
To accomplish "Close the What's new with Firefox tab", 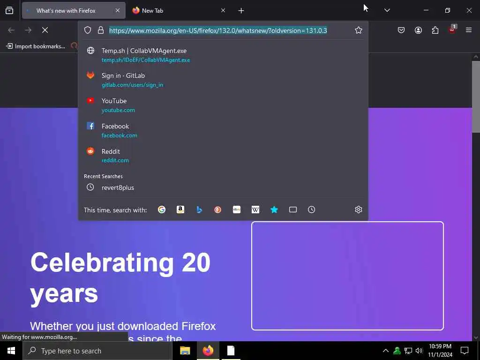I will [118, 10].
